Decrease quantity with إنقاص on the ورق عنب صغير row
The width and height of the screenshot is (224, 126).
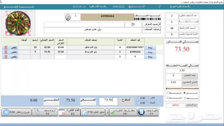click(14, 48)
